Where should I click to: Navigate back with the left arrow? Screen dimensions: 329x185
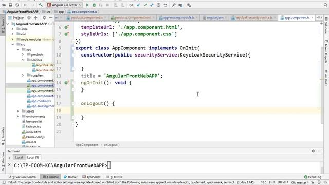point(25,5)
